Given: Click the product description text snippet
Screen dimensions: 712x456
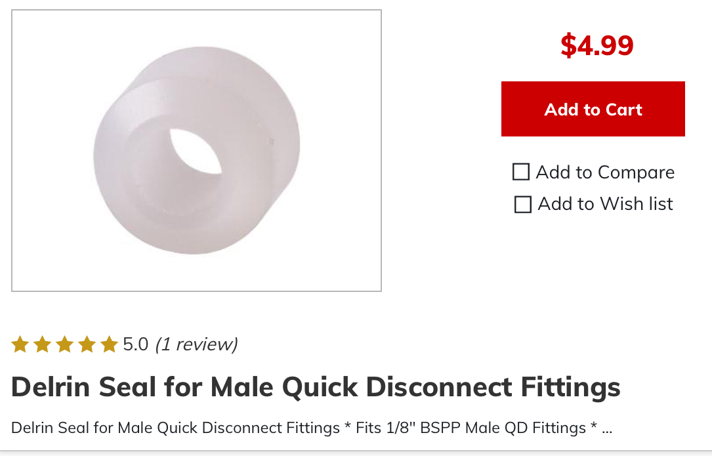Looking at the screenshot, I should click(312, 428).
